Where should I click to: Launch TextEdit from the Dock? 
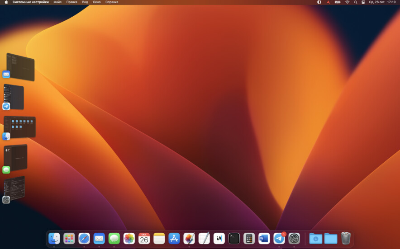[204, 238]
